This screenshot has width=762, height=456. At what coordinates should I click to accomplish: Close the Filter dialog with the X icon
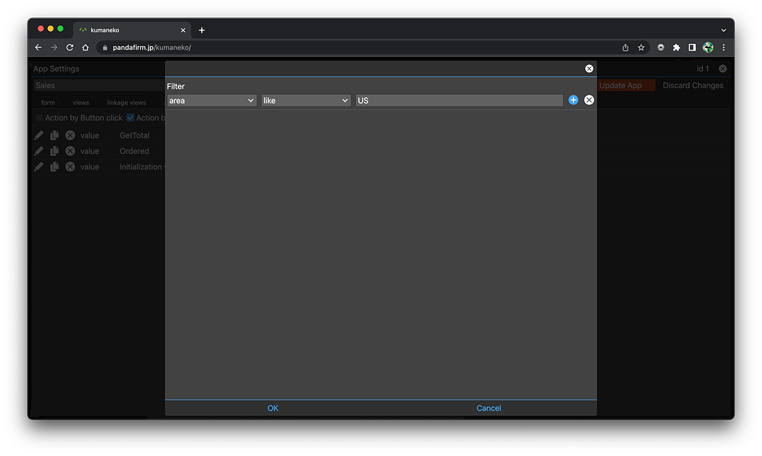[589, 69]
